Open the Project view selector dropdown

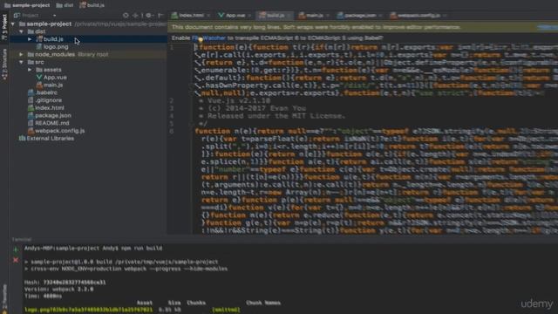click(x=35, y=16)
